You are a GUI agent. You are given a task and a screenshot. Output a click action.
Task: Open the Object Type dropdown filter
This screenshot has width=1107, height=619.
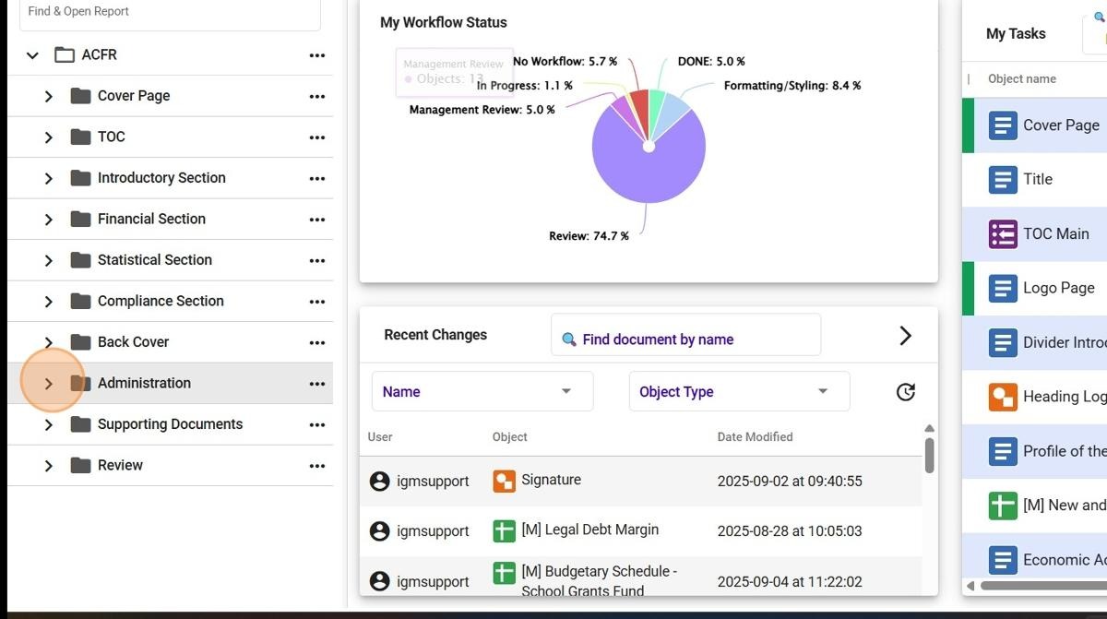tap(739, 391)
